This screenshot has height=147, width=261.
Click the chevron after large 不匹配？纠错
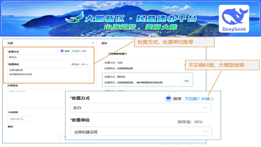click(212, 99)
